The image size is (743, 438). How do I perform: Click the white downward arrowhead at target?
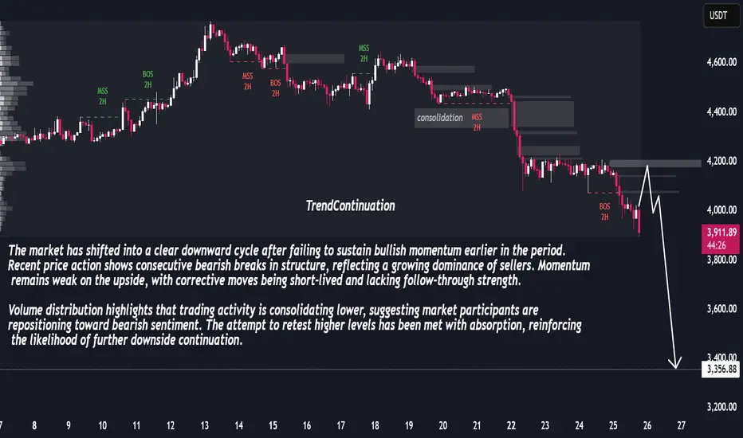(x=677, y=364)
